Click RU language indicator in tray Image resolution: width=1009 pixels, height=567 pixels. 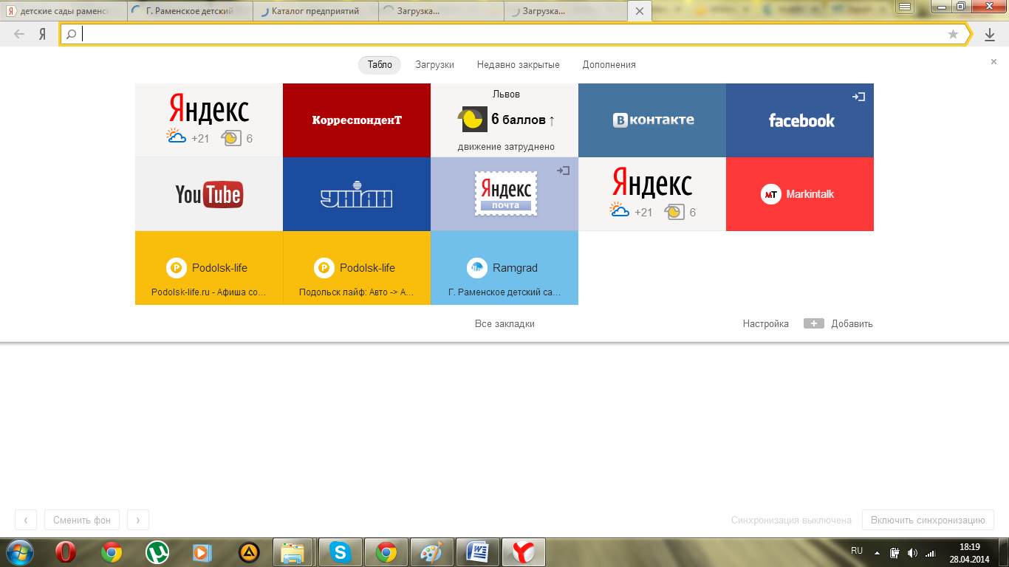tap(857, 551)
